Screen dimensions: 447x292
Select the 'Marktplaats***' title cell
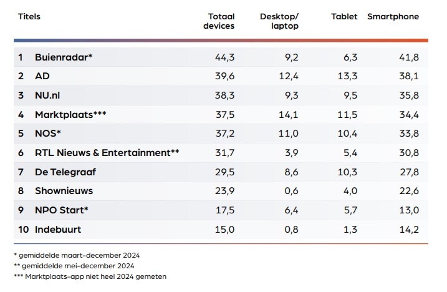coord(70,114)
